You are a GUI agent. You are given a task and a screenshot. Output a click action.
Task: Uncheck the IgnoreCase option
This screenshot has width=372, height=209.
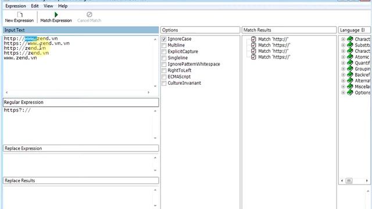tap(164, 39)
